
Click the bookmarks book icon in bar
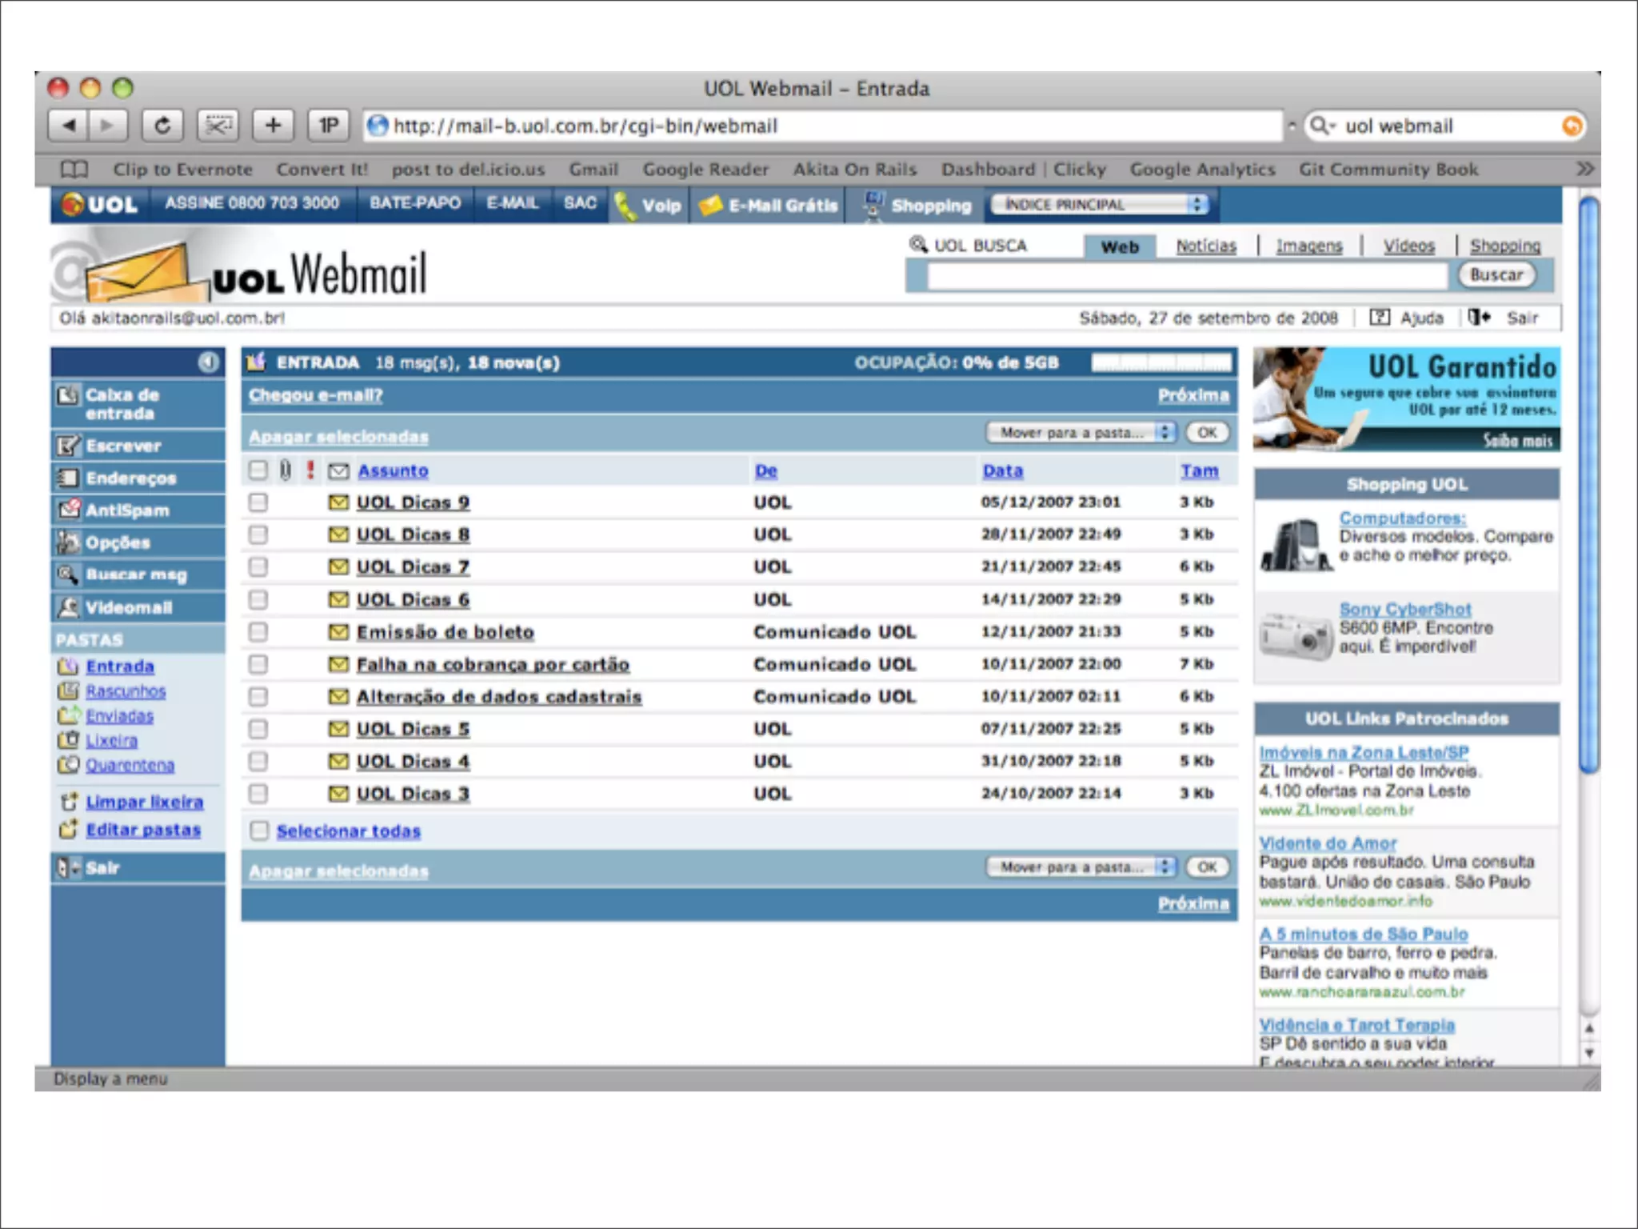[x=74, y=170]
